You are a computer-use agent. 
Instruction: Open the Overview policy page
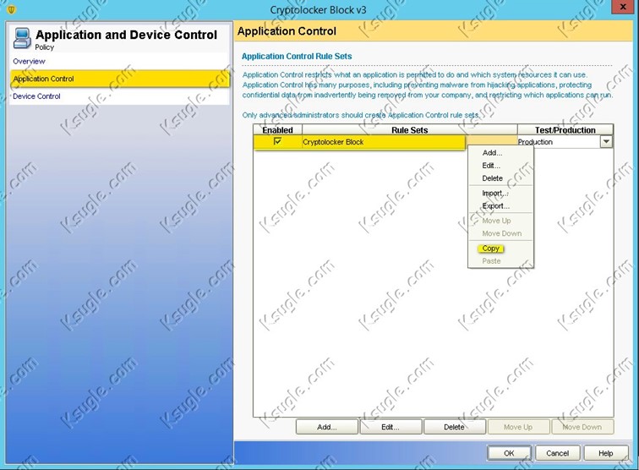coord(29,61)
